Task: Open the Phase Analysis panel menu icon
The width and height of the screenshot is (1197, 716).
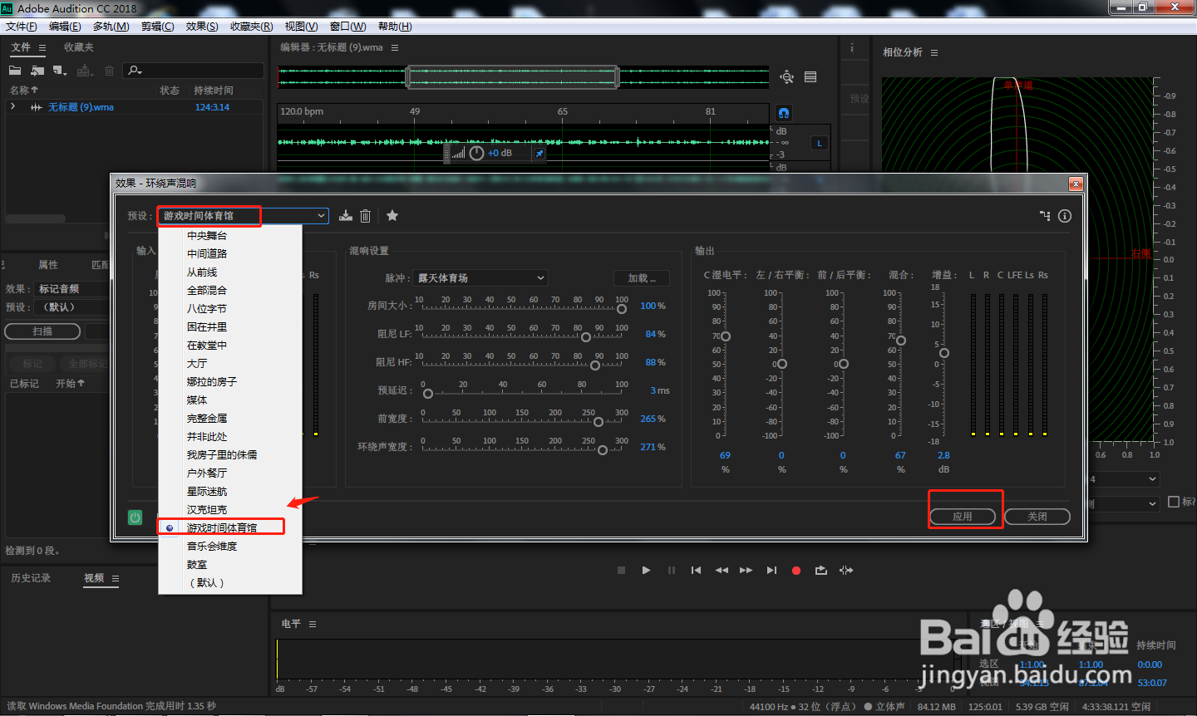Action: pyautogui.click(x=934, y=52)
